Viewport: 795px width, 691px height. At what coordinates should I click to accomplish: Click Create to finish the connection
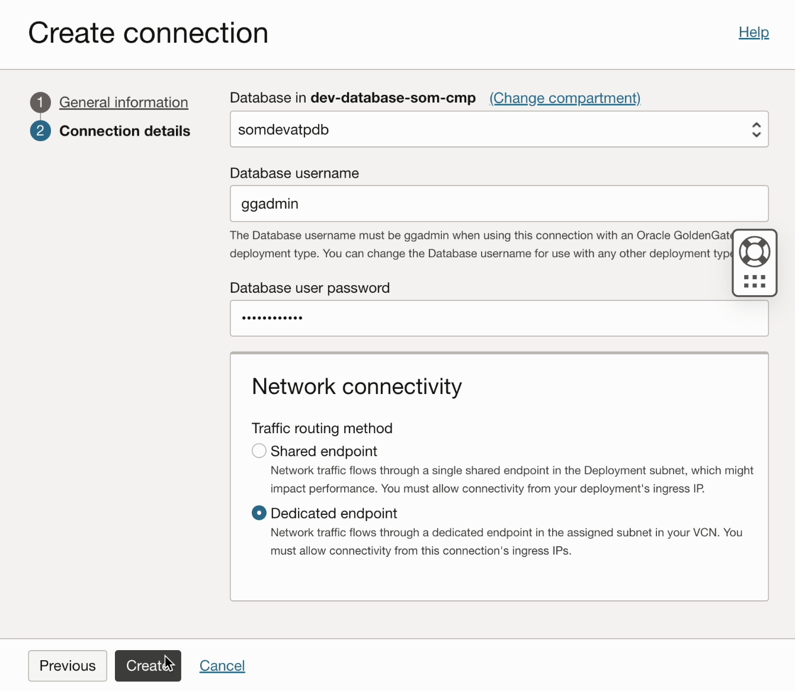[x=148, y=666]
